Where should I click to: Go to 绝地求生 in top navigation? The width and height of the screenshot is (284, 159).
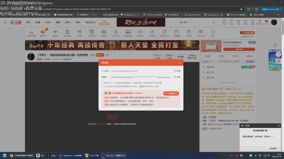pos(91,22)
